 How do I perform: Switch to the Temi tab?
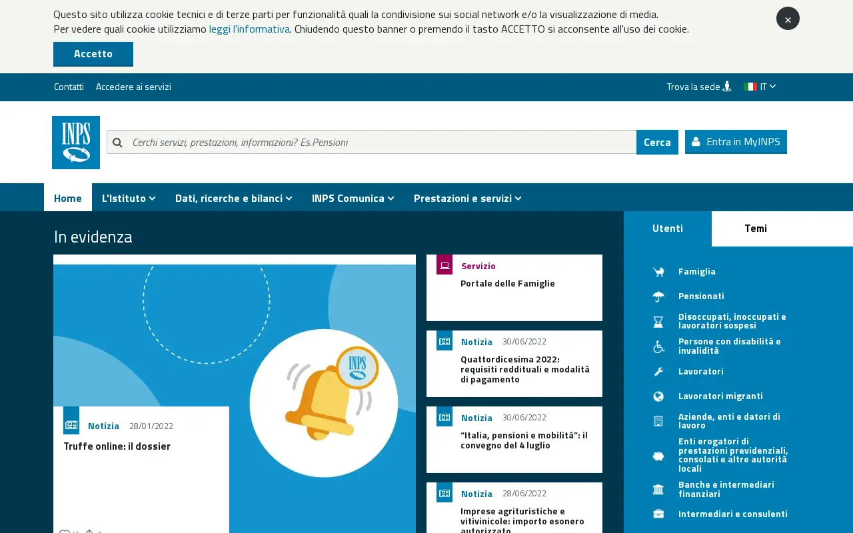point(756,229)
